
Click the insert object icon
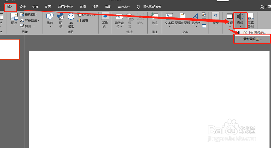click(204, 26)
